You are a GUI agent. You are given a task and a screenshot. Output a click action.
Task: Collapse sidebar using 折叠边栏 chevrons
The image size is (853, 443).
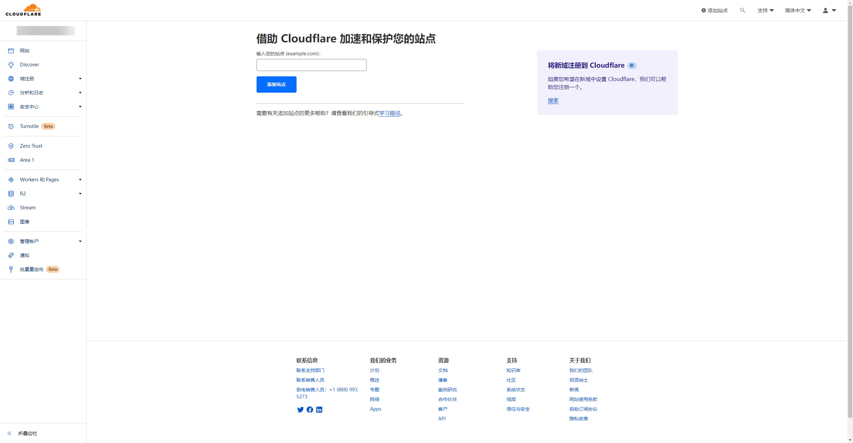click(9, 433)
